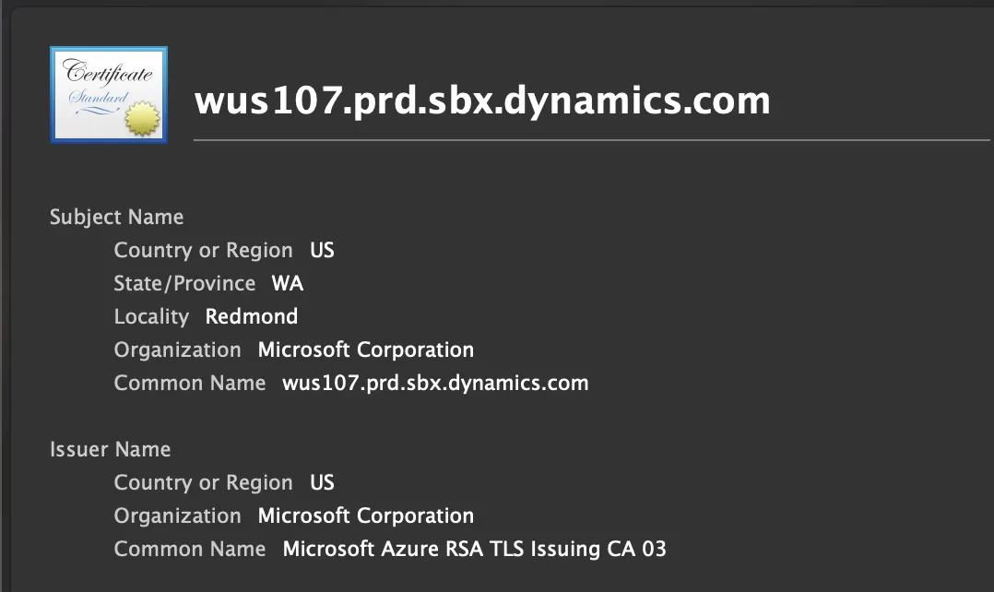Click Subject Organization label
The image size is (994, 592).
177,349
